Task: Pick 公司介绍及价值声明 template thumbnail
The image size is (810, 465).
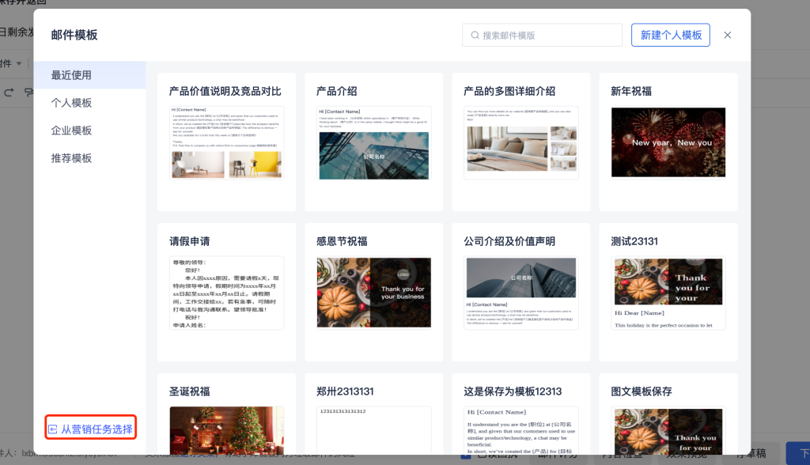Action: click(521, 293)
